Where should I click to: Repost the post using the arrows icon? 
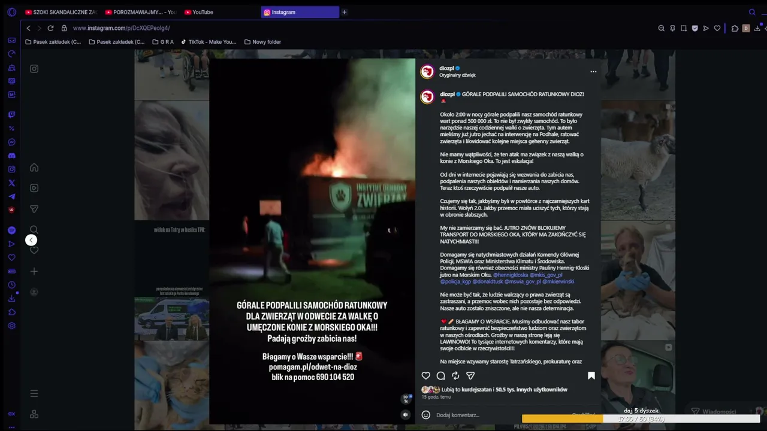(455, 376)
